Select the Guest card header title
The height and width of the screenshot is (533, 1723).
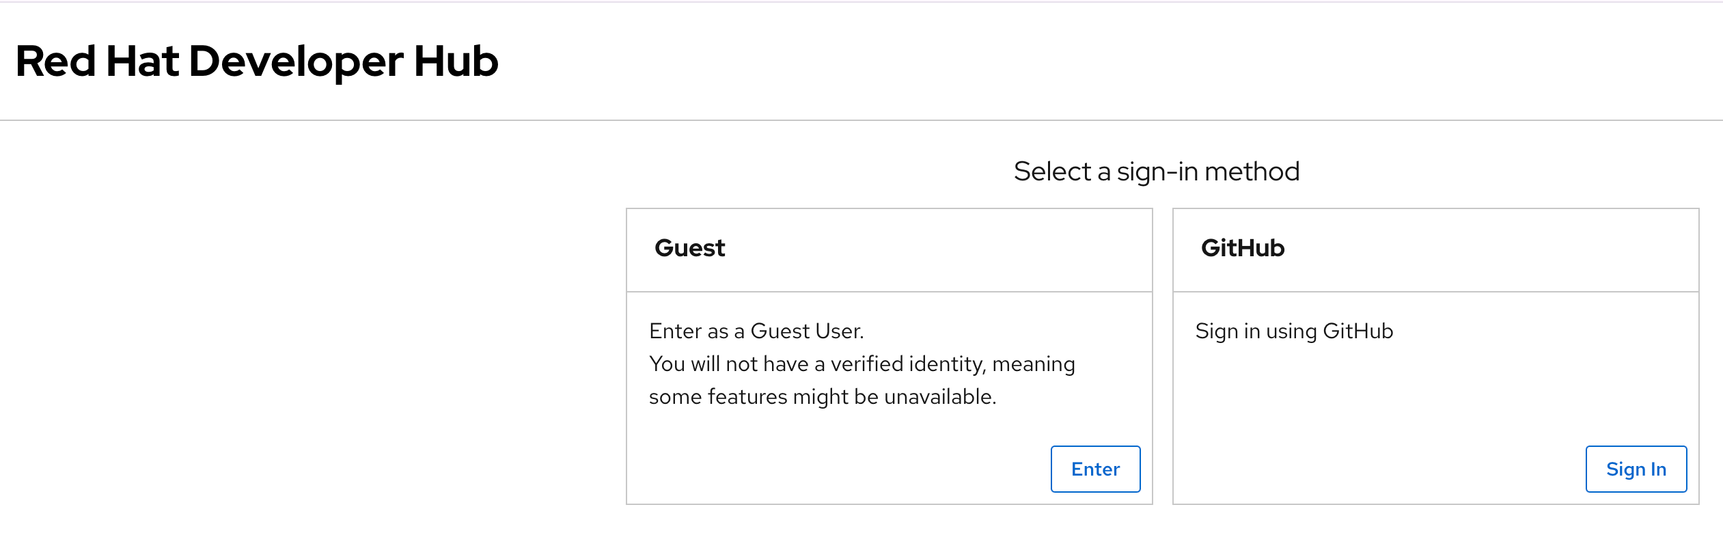pos(689,248)
